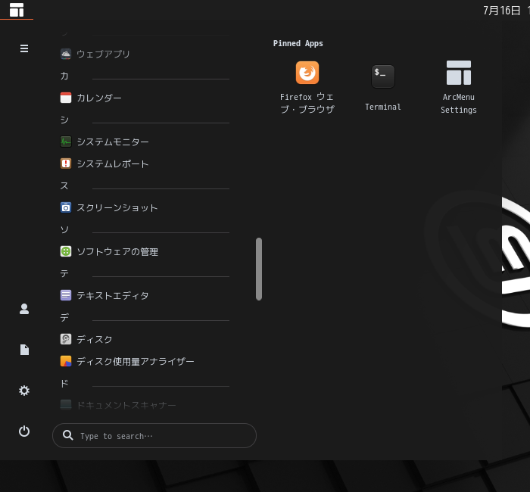Image resolution: width=530 pixels, height=492 pixels.
Task: Open the Documents sidebar icon
Action: [24, 350]
